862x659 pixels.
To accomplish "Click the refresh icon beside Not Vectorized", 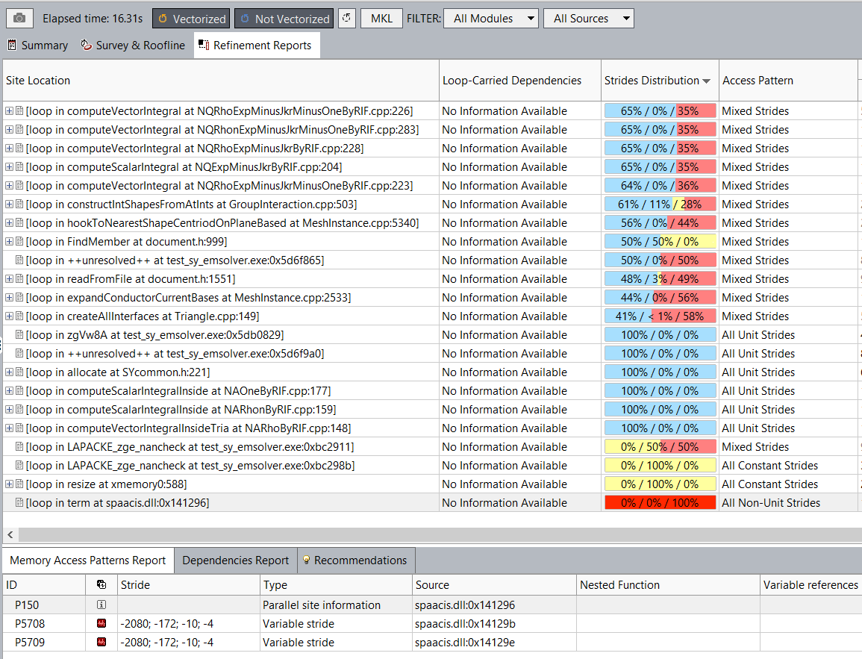I will 347,19.
